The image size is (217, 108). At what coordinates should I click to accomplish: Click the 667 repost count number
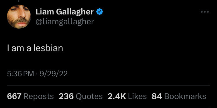click(14, 96)
